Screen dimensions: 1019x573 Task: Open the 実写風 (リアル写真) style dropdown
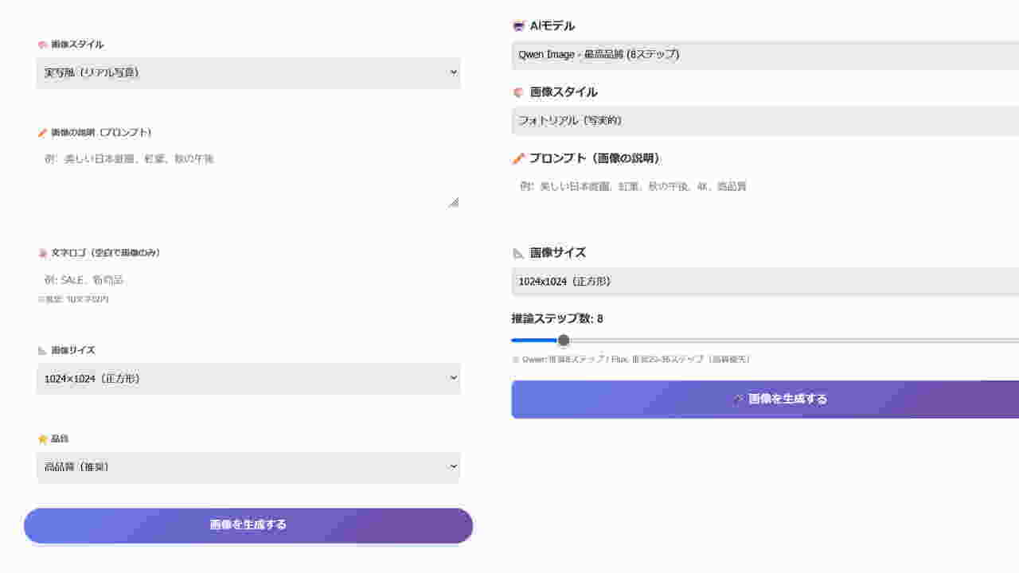(x=248, y=72)
